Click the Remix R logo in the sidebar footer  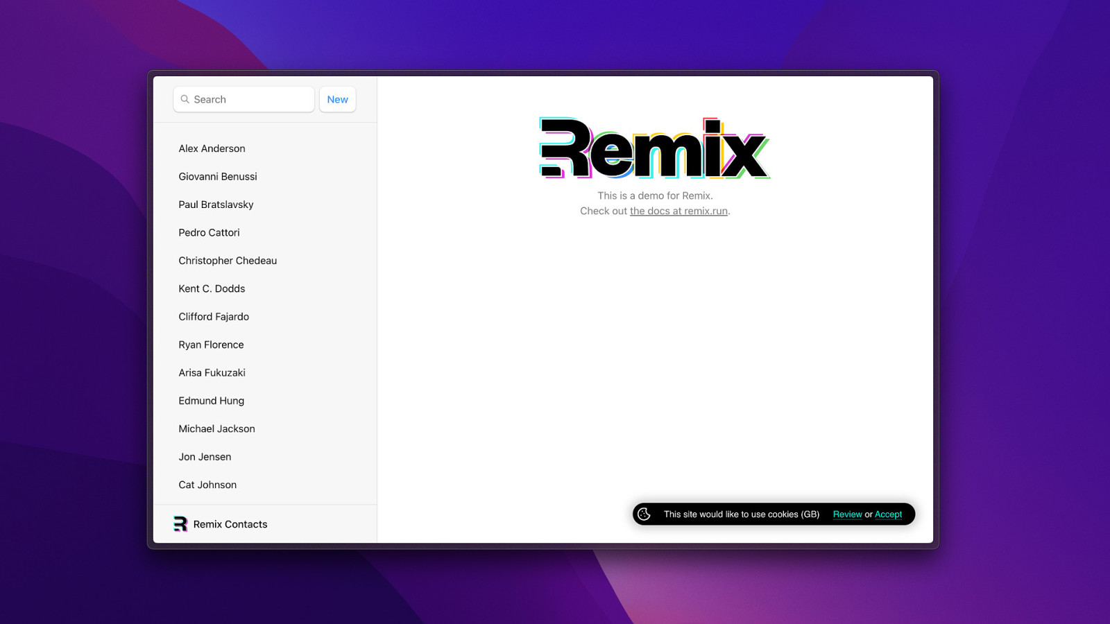(x=180, y=524)
